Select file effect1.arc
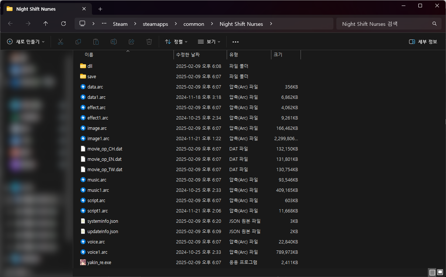446x277 pixels. pyautogui.click(x=98, y=118)
